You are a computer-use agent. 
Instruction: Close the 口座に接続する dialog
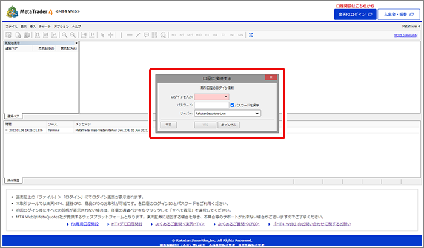tap(271, 77)
